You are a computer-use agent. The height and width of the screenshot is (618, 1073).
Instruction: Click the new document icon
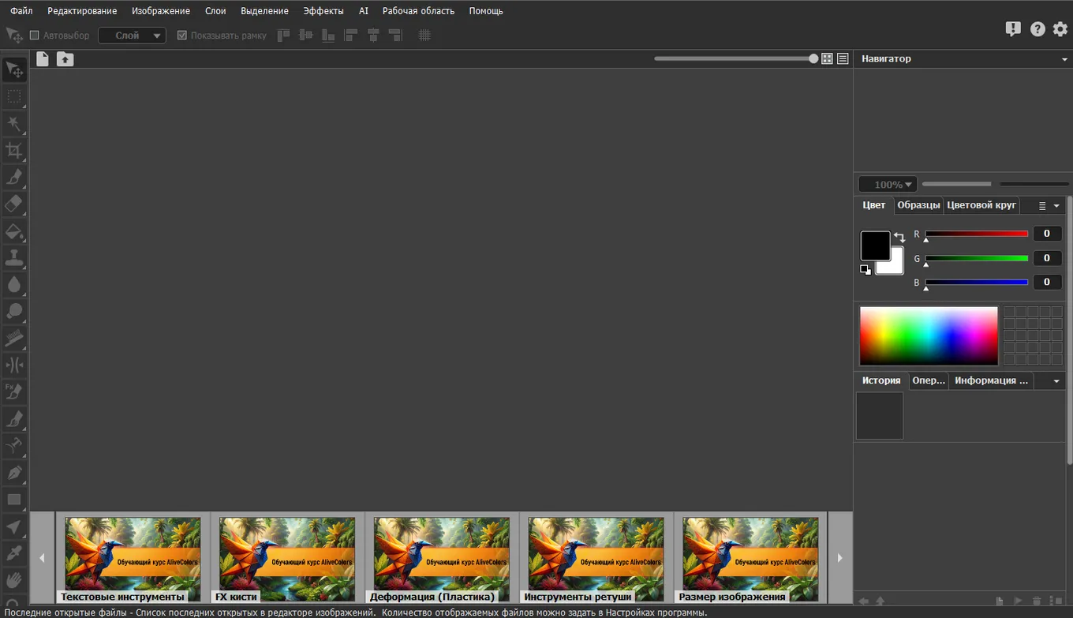43,59
